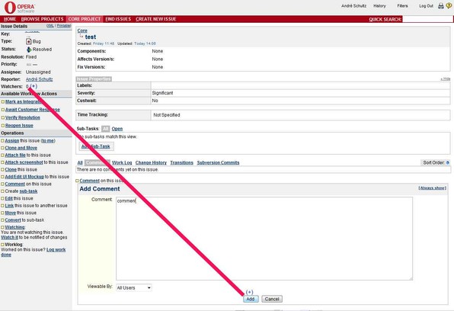Open the Filters header link

(402, 6)
